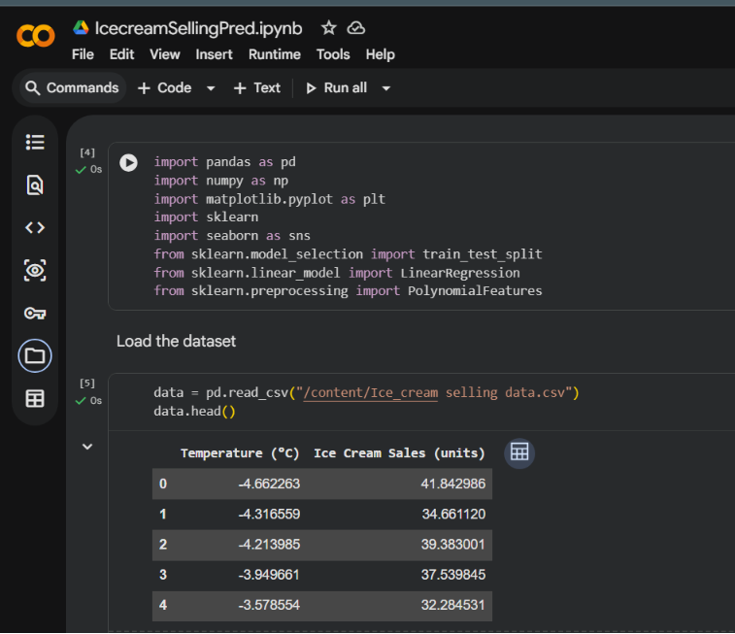Select the cell value 41.842986
The height and width of the screenshot is (634, 735).
coord(453,484)
